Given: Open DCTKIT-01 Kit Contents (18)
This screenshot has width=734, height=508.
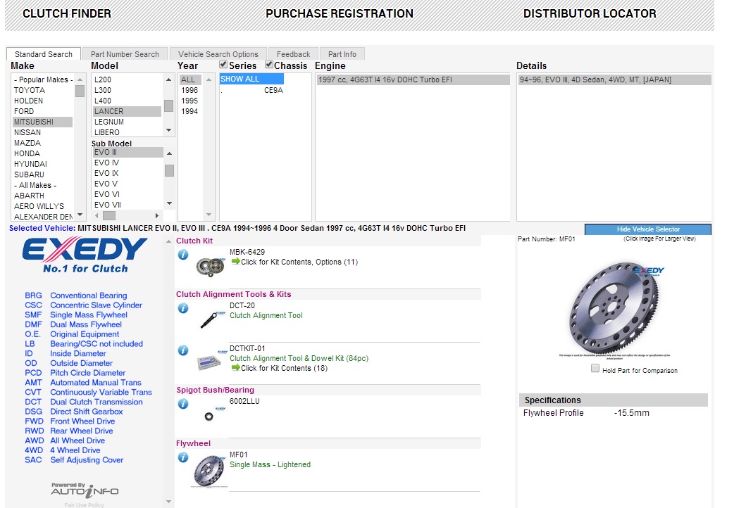Looking at the screenshot, I should pyautogui.click(x=284, y=368).
